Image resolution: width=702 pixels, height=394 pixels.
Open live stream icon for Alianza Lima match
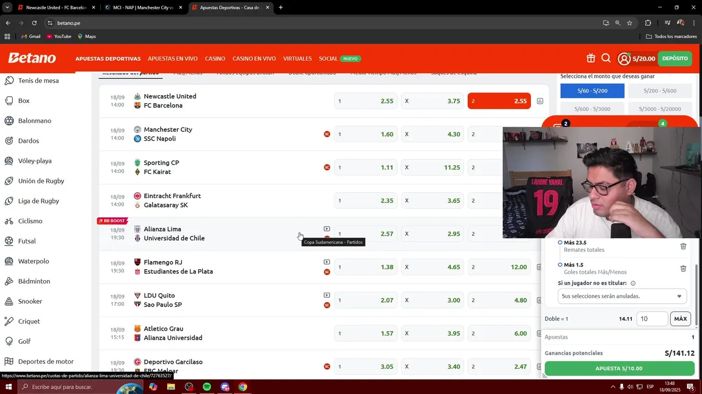pyautogui.click(x=327, y=229)
